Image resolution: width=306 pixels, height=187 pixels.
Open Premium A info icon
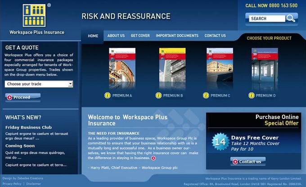tap(108, 96)
